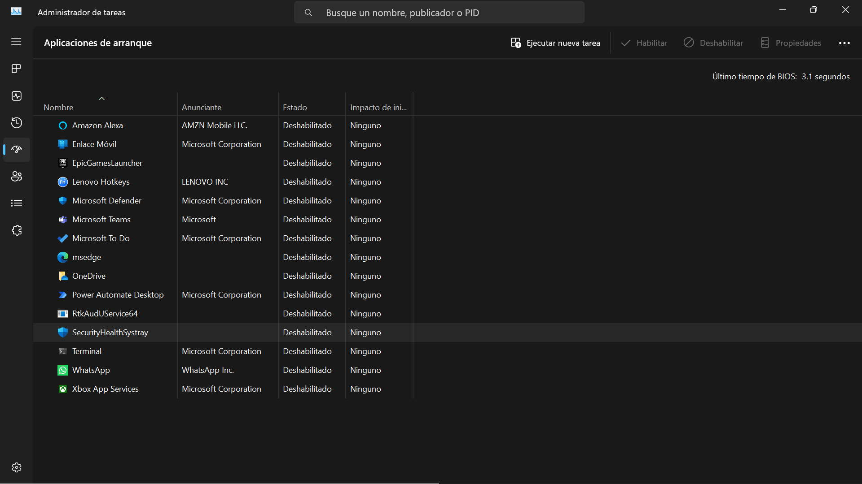Sort by Estado column header
Image resolution: width=862 pixels, height=484 pixels.
pyautogui.click(x=312, y=104)
